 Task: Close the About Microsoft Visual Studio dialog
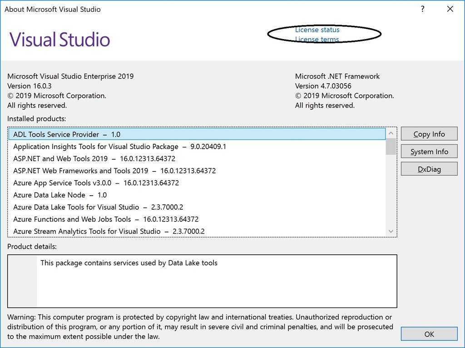tap(450, 9)
